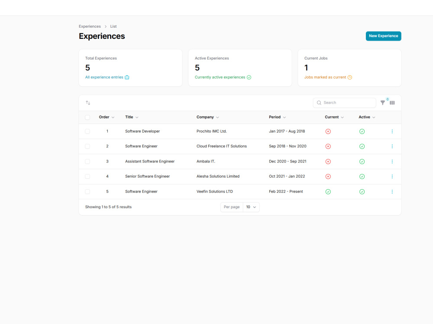433x324 pixels.
Task: Click the List breadcrumb item
Action: pos(113,26)
